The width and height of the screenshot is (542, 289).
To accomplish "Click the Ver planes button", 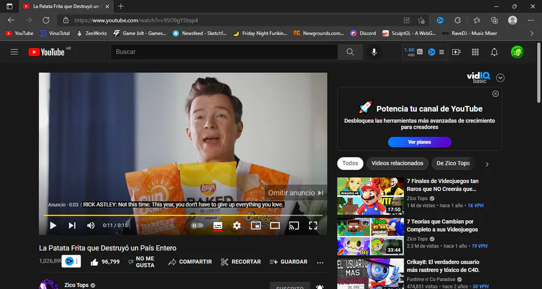I will tap(419, 142).
